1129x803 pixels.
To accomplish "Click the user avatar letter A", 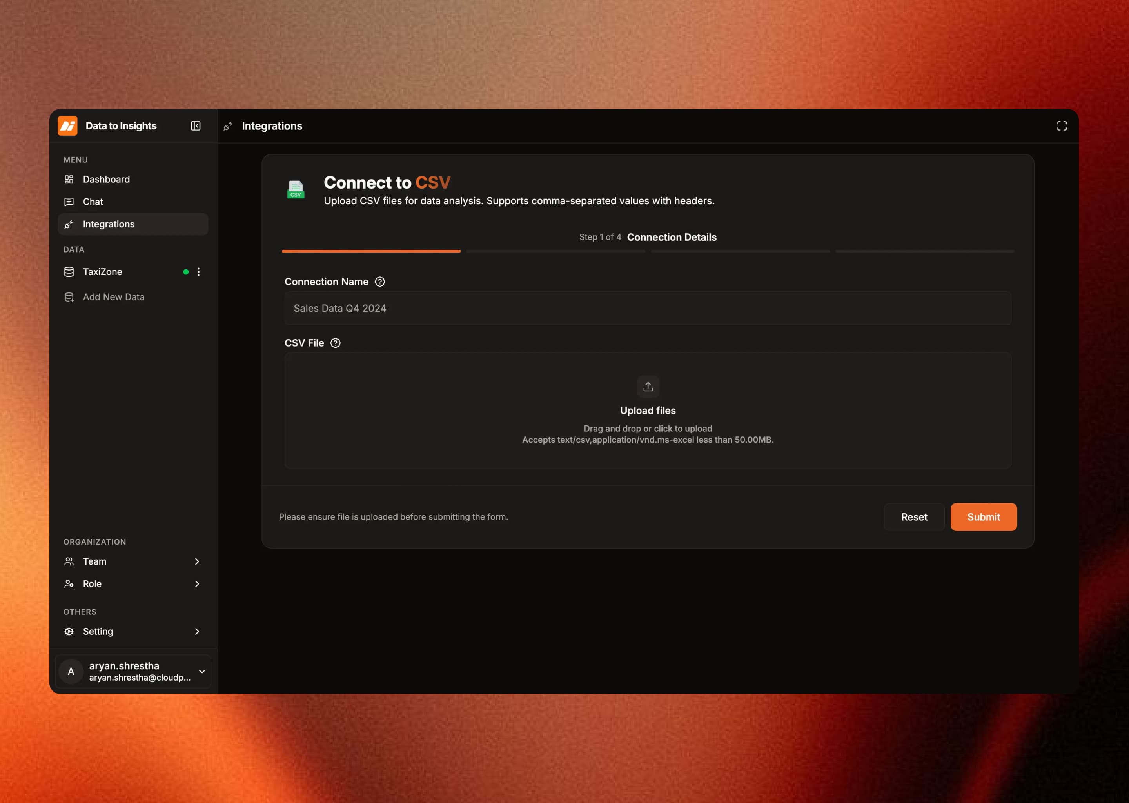I will click(x=71, y=672).
